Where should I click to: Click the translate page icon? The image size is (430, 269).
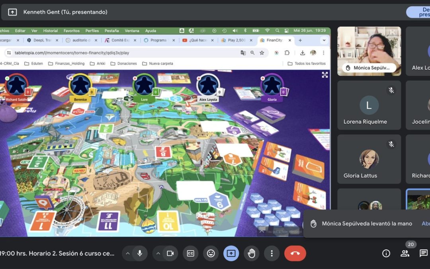click(243, 53)
